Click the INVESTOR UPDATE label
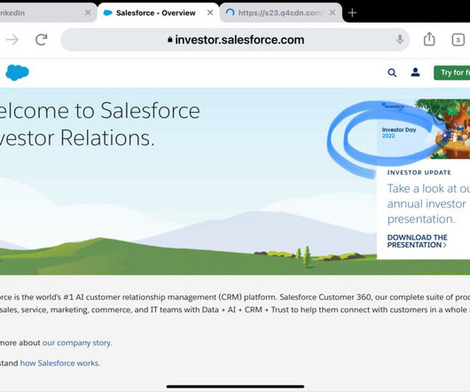 coord(419,173)
